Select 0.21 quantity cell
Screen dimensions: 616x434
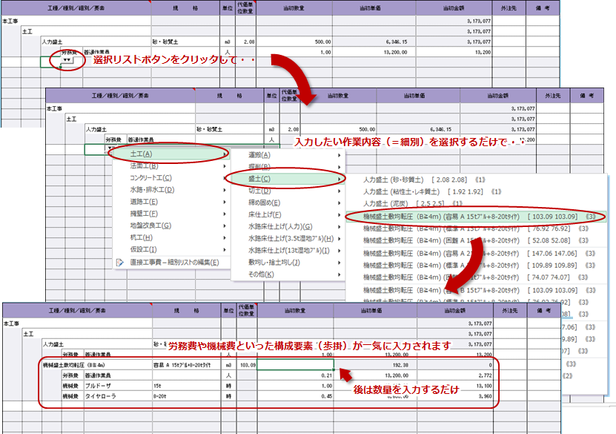tap(296, 375)
